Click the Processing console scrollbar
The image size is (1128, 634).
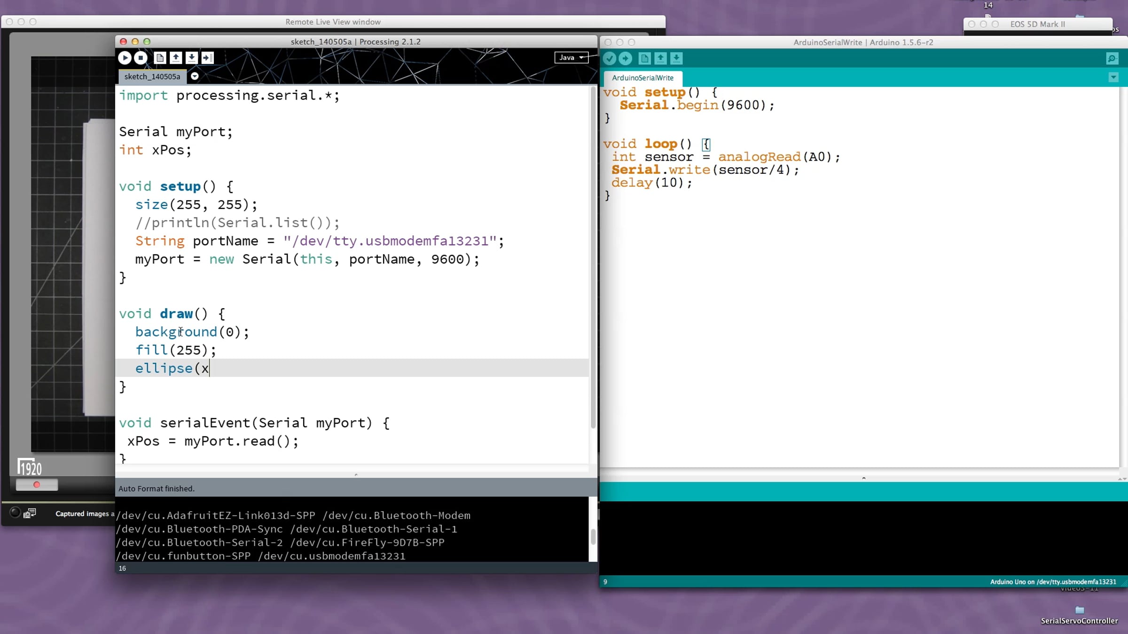[x=593, y=536]
